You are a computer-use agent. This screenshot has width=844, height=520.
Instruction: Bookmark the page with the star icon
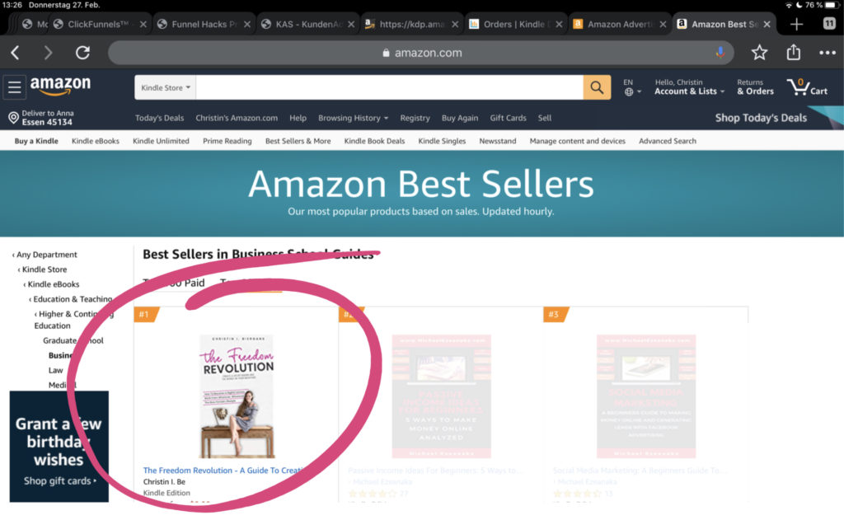click(x=759, y=53)
